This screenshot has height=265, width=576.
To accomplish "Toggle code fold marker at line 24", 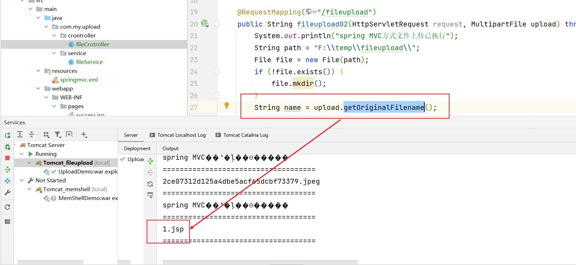I will (218, 72).
